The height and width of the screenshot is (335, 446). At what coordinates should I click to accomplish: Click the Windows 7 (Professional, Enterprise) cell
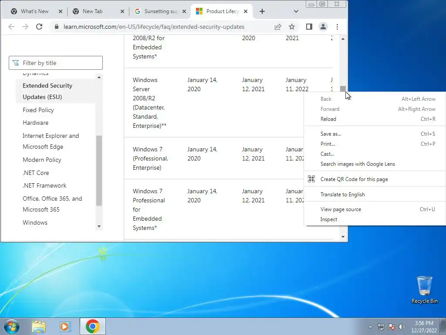coord(150,158)
